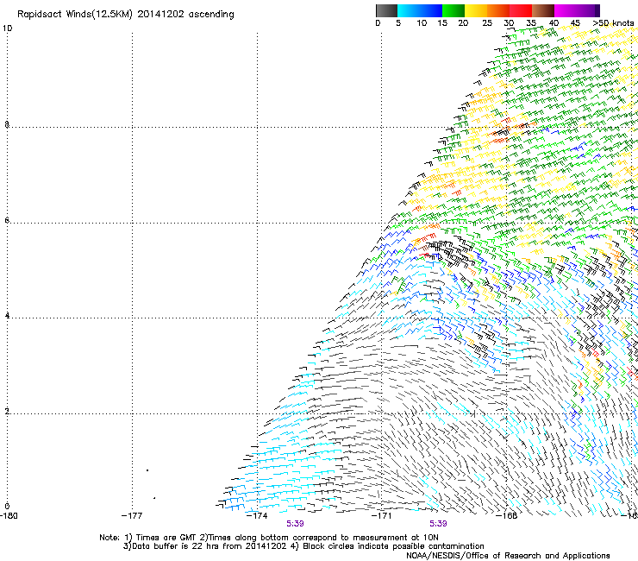The width and height of the screenshot is (638, 561).
Task: Click the latitude label '10'
Action: 7,28
